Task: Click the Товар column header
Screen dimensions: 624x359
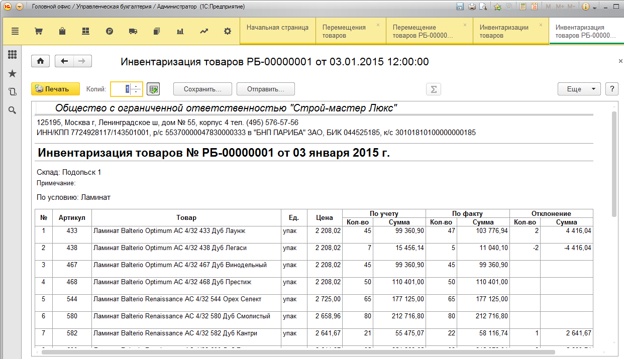Action: point(186,217)
